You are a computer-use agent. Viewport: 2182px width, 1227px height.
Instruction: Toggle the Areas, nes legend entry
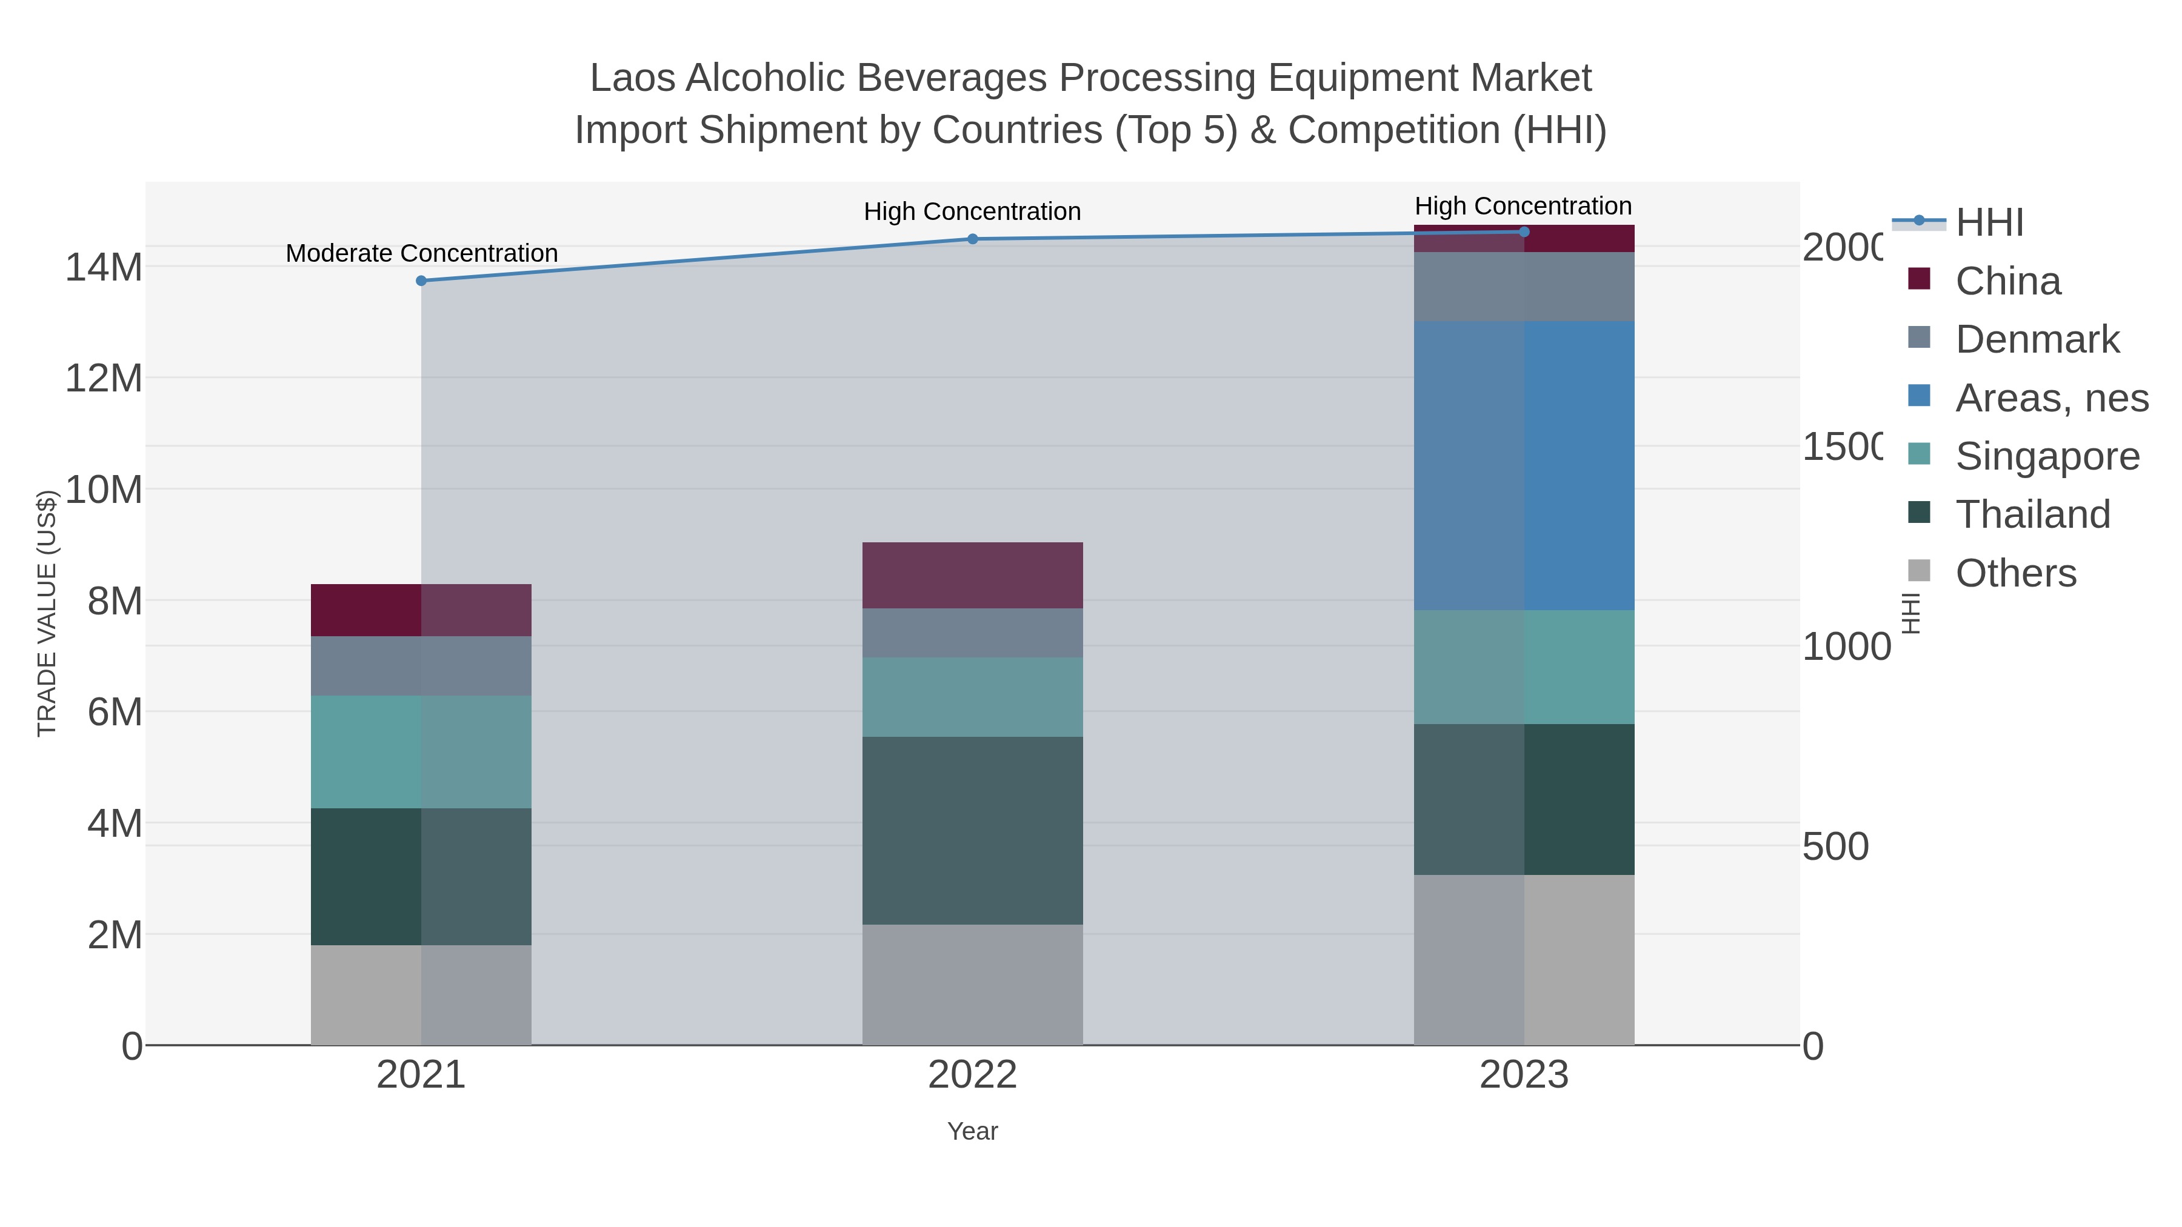tap(2028, 397)
